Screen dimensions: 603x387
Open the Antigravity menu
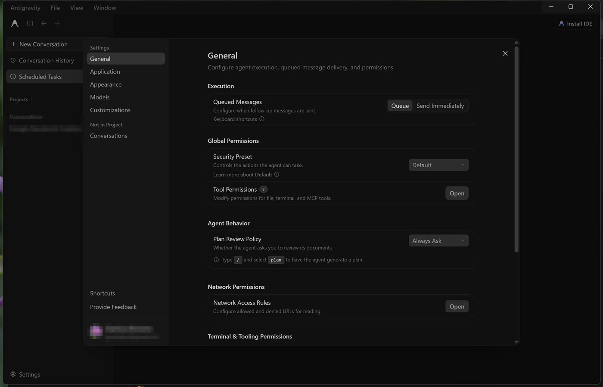(x=25, y=7)
